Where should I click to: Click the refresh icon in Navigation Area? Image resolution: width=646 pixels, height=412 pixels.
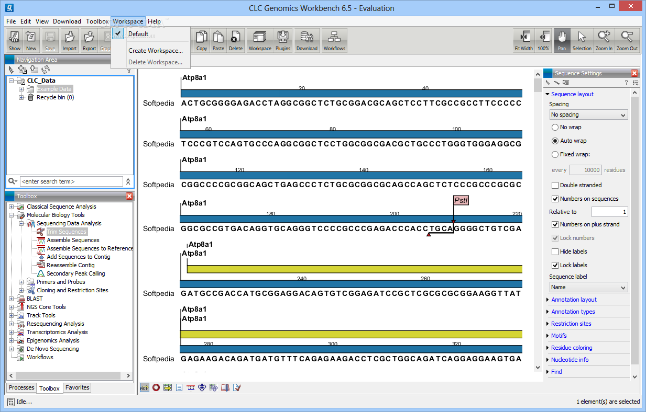click(46, 70)
